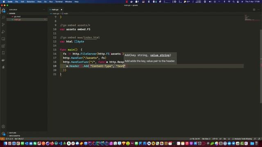Open the Window menu
This screenshot has height=147, width=262.
pos(68,2)
